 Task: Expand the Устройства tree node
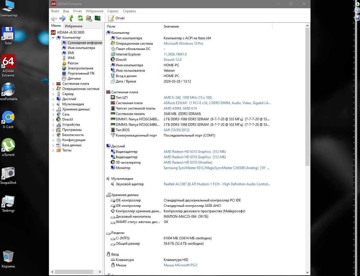click(53, 125)
